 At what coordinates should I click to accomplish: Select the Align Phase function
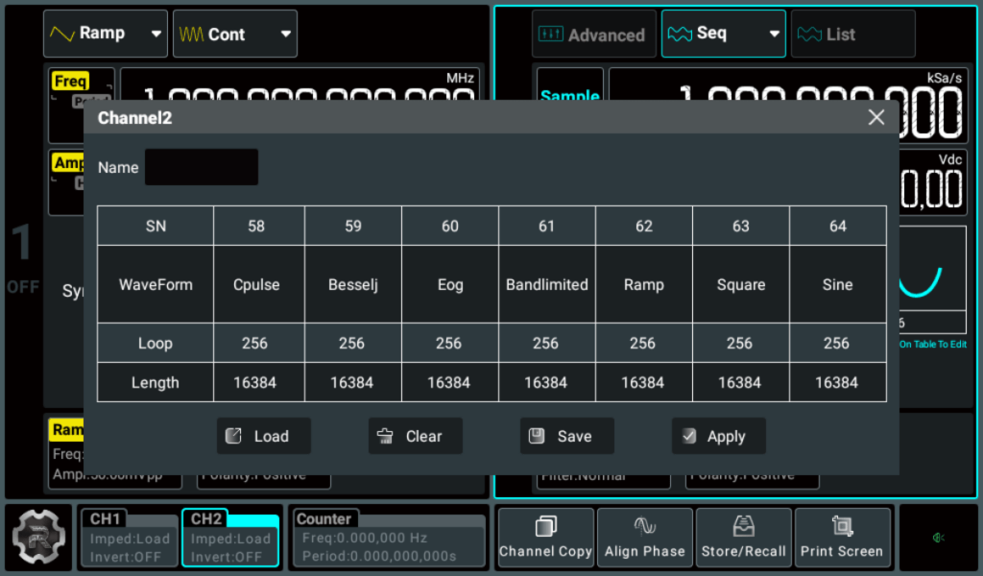pyautogui.click(x=645, y=538)
